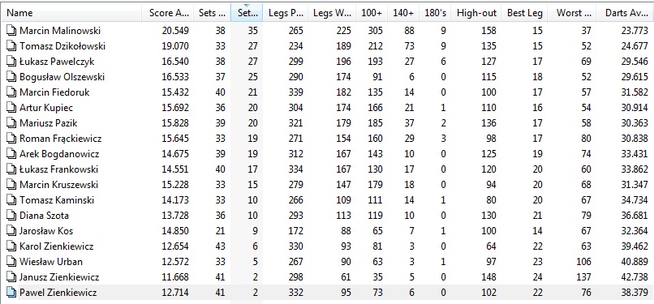Select player name Marcin Fiedoruk
Viewport: 654px width, 304px height.
click(x=54, y=92)
